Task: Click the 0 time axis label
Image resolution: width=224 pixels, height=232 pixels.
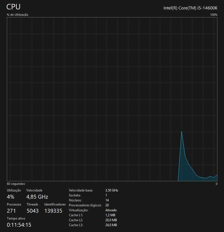Action: [216, 184]
